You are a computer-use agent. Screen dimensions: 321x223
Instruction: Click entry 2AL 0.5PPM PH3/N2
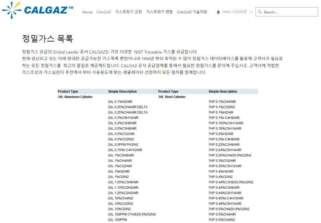pos(123,144)
